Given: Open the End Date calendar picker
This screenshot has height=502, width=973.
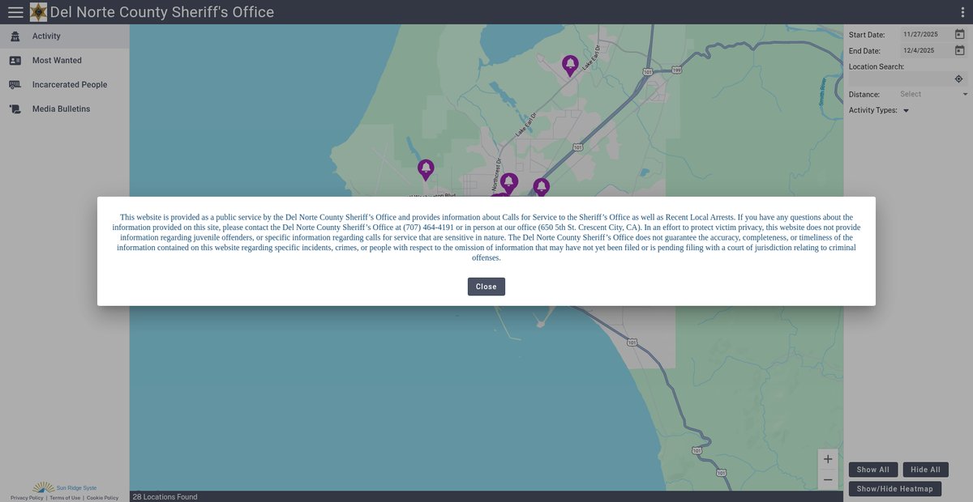Looking at the screenshot, I should coord(959,51).
